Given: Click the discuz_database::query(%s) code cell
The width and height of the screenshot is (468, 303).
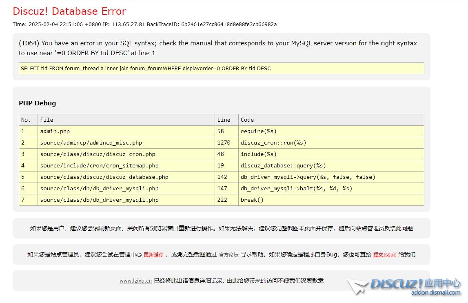Looking at the screenshot, I should tap(331, 165).
